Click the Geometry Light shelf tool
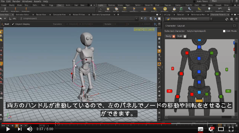 pos(134,10)
